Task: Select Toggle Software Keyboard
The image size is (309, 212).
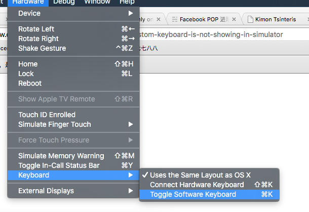Action: pyautogui.click(x=193, y=194)
